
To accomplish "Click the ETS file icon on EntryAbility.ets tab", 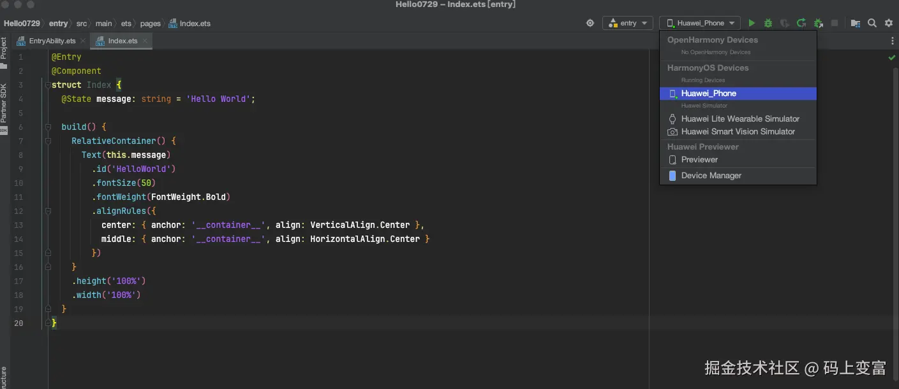I will (22, 41).
